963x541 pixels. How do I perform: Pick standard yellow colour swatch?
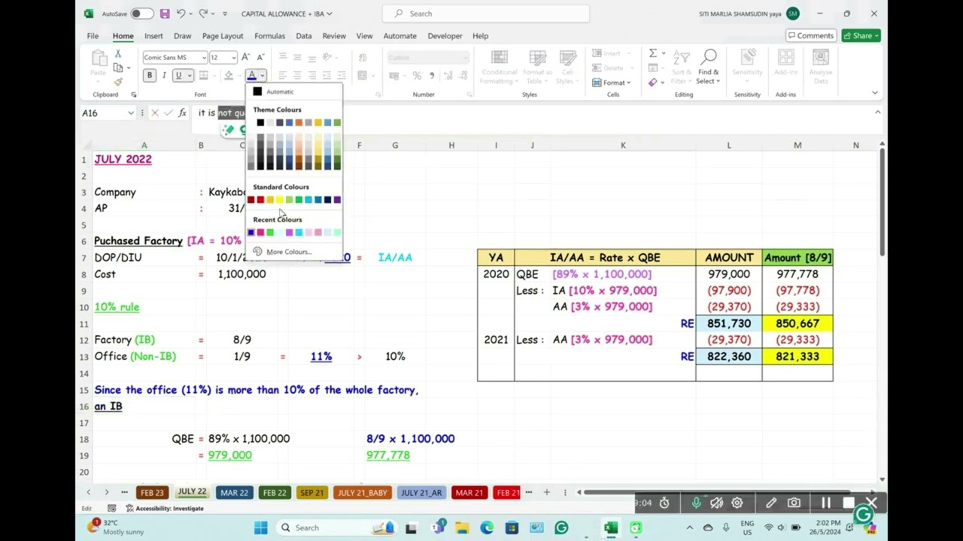click(x=279, y=200)
